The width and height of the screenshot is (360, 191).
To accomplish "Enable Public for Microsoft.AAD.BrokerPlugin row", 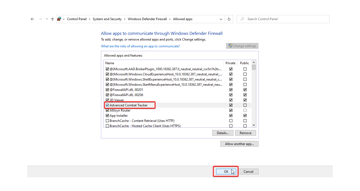I will coord(245,69).
